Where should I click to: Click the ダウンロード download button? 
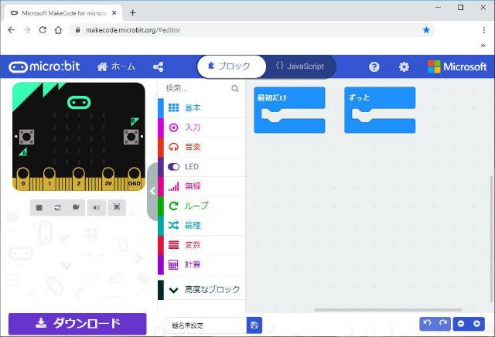click(x=77, y=324)
